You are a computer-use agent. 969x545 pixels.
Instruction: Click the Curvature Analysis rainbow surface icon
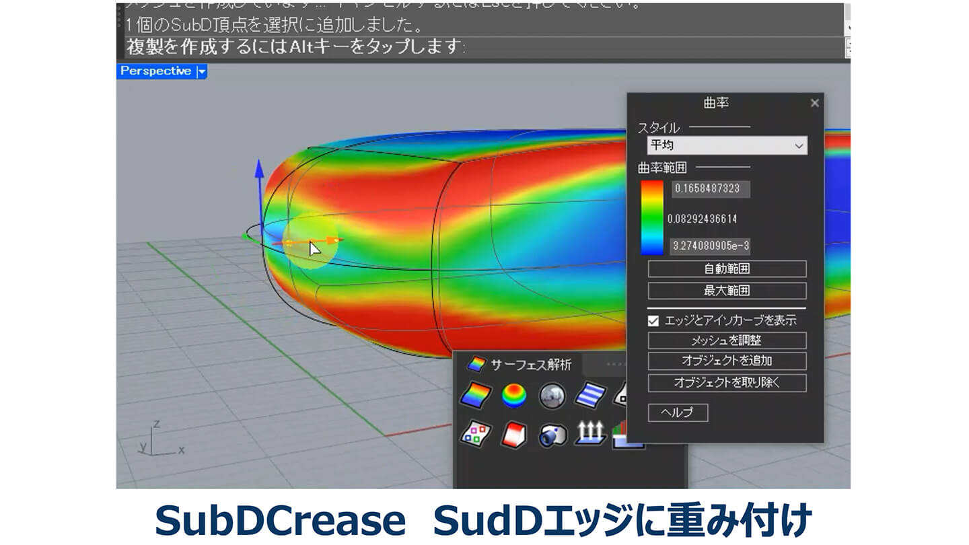pos(476,396)
